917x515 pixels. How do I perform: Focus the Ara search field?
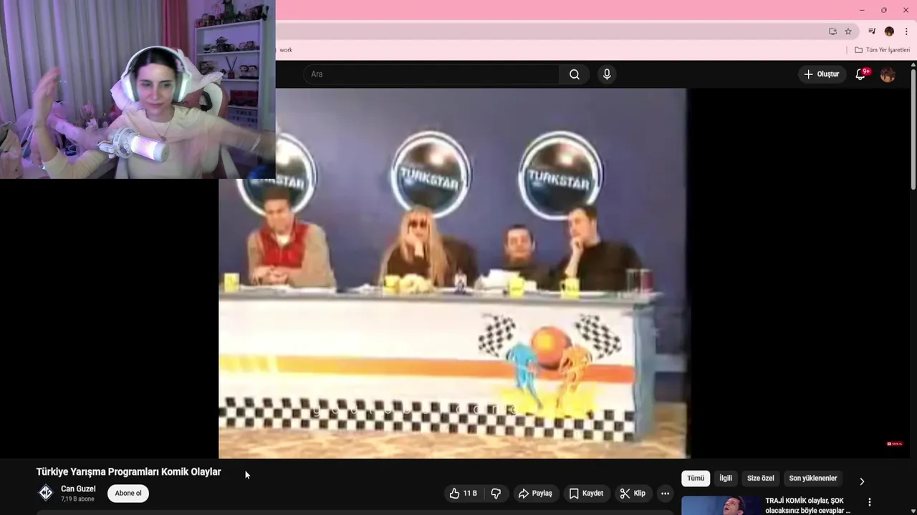point(431,74)
